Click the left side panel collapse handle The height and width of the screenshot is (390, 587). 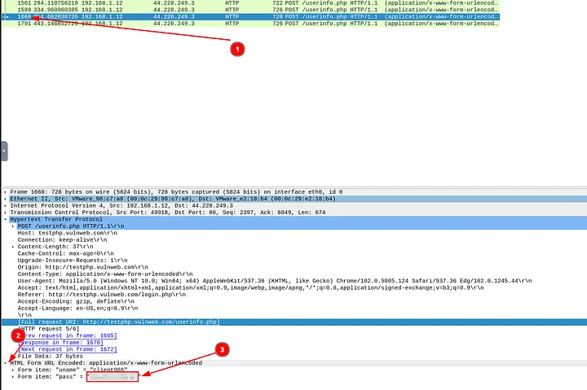[x=3, y=150]
